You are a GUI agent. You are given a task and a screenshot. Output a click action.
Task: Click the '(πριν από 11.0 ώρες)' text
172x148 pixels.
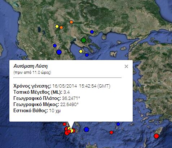tap(32, 72)
